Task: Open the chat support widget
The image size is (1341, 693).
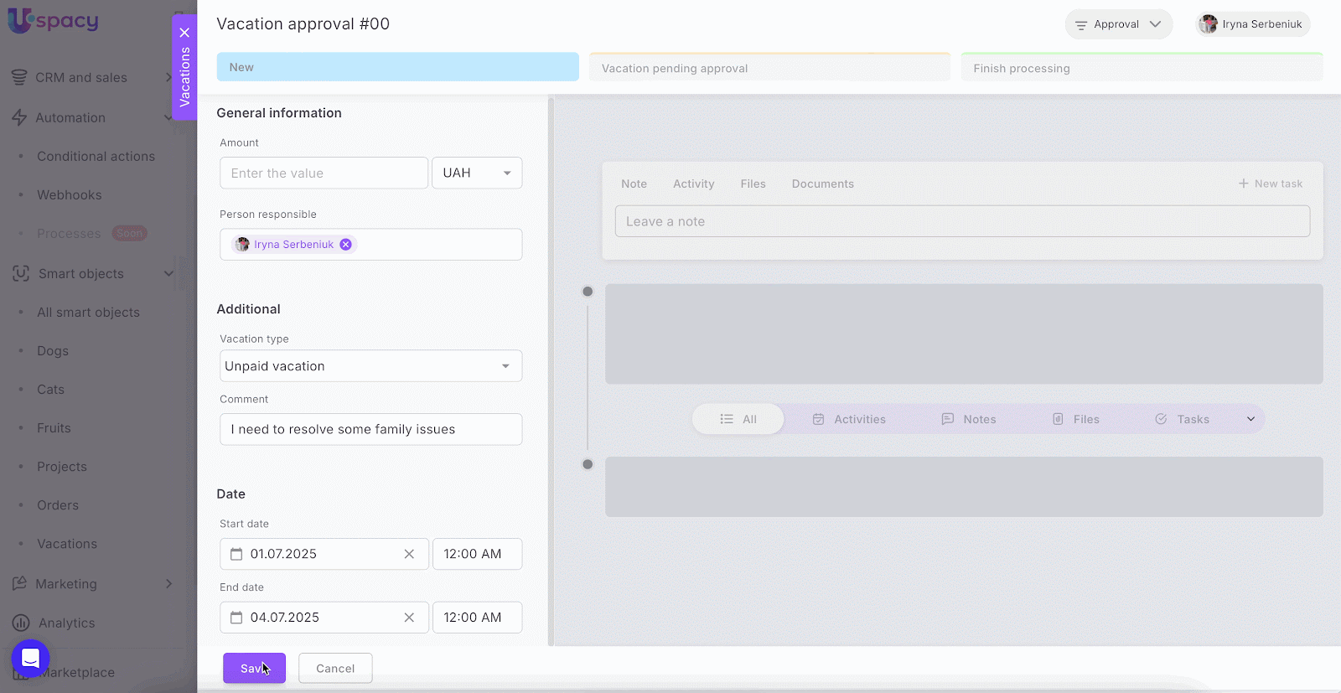Action: pos(30,659)
